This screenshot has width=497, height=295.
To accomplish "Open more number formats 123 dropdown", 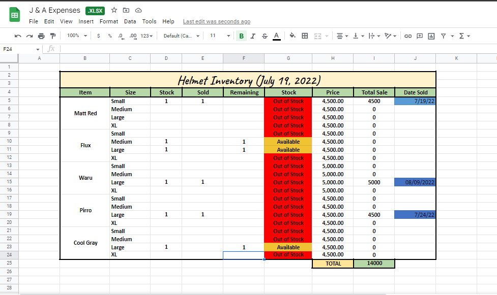I will [x=147, y=36].
